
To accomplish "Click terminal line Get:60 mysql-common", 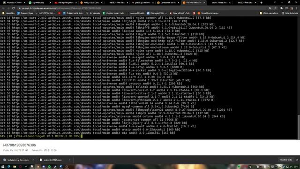I will click(x=97, y=107).
